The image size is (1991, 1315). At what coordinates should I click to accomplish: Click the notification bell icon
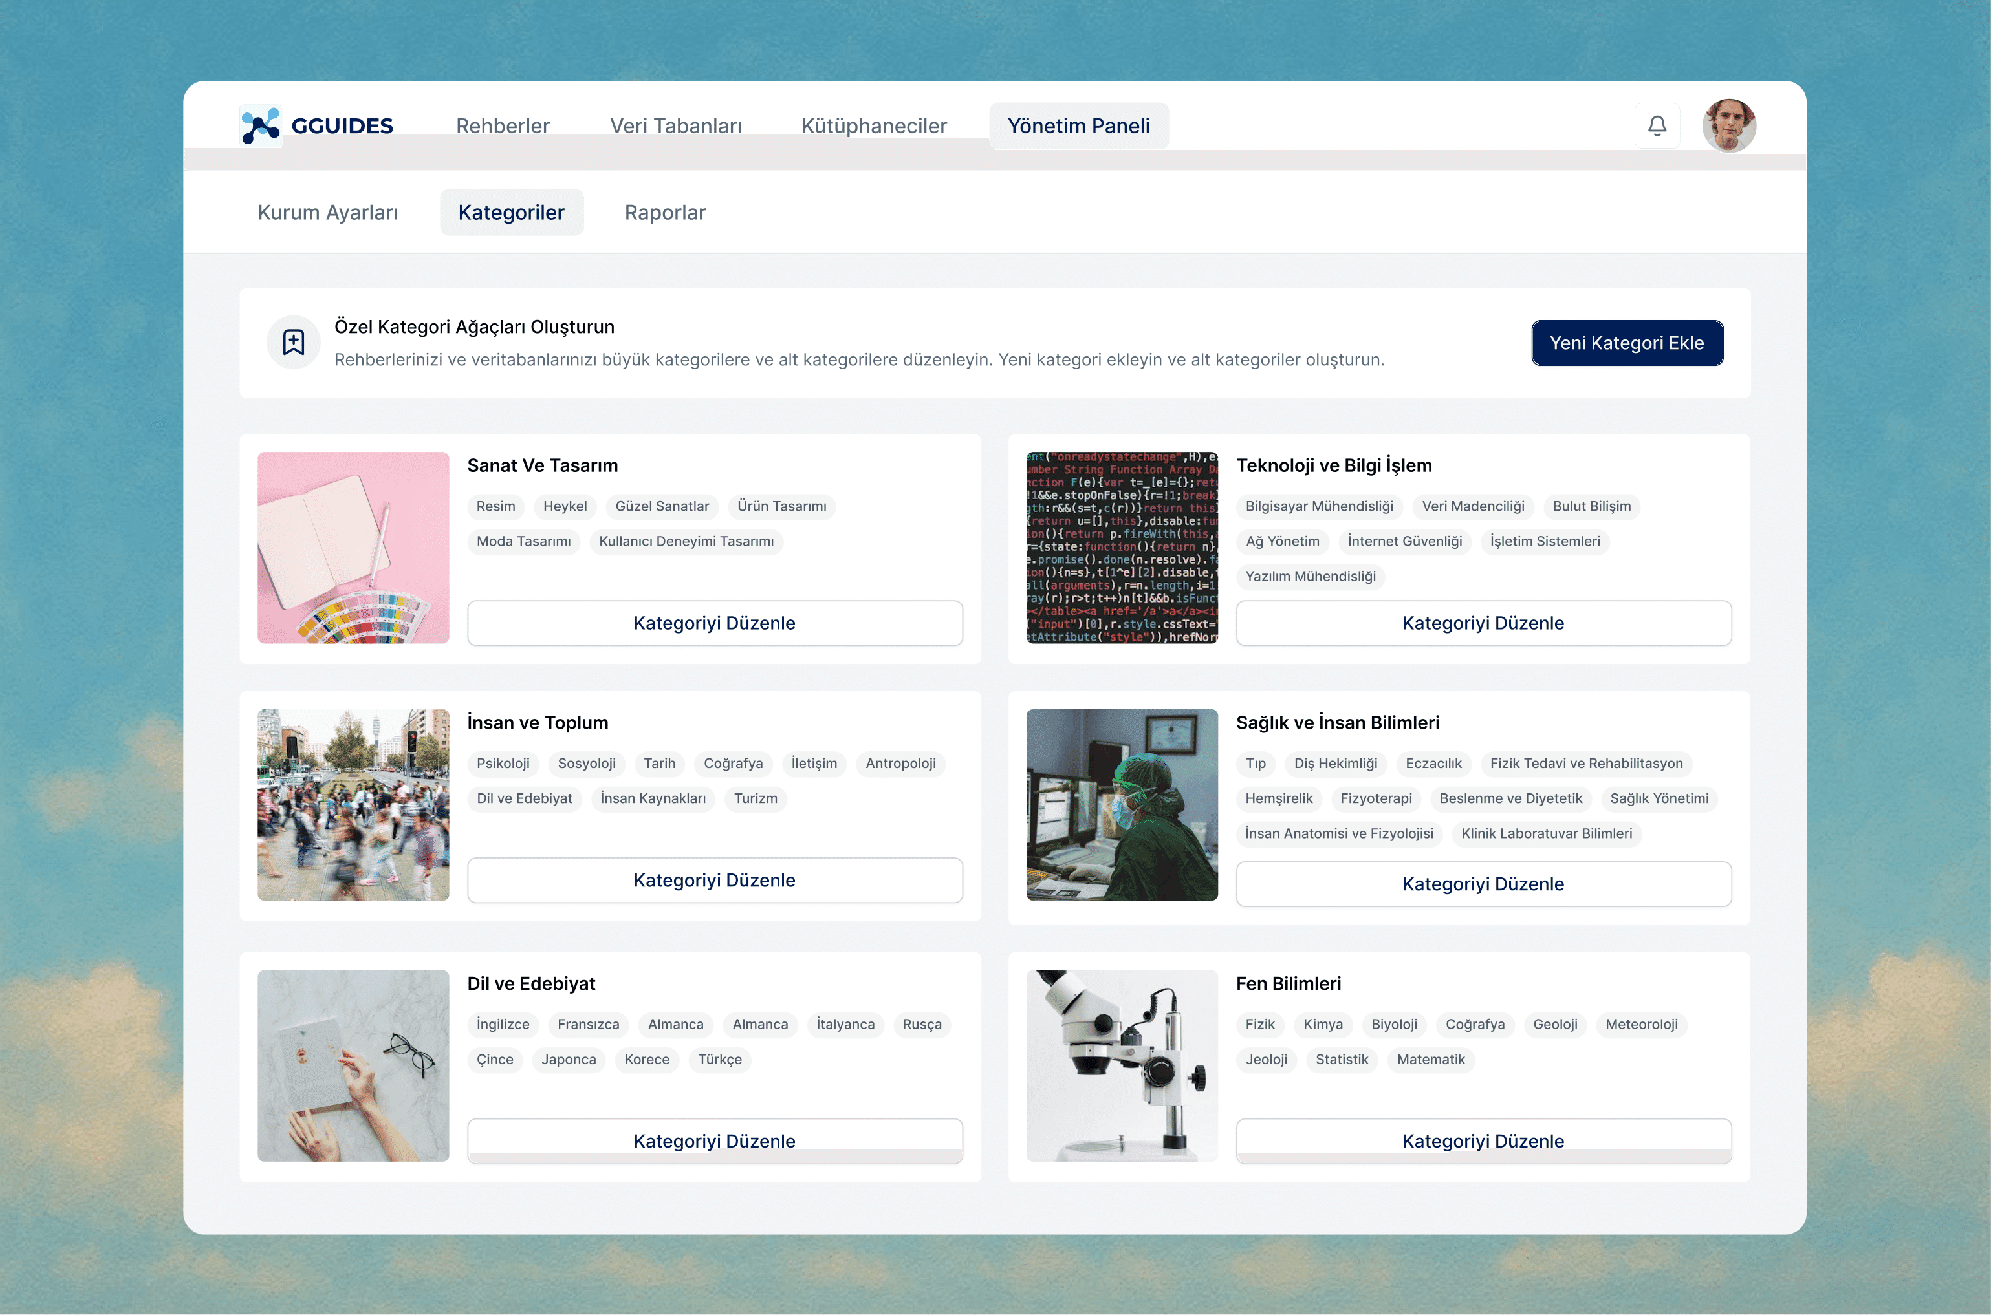click(x=1656, y=126)
